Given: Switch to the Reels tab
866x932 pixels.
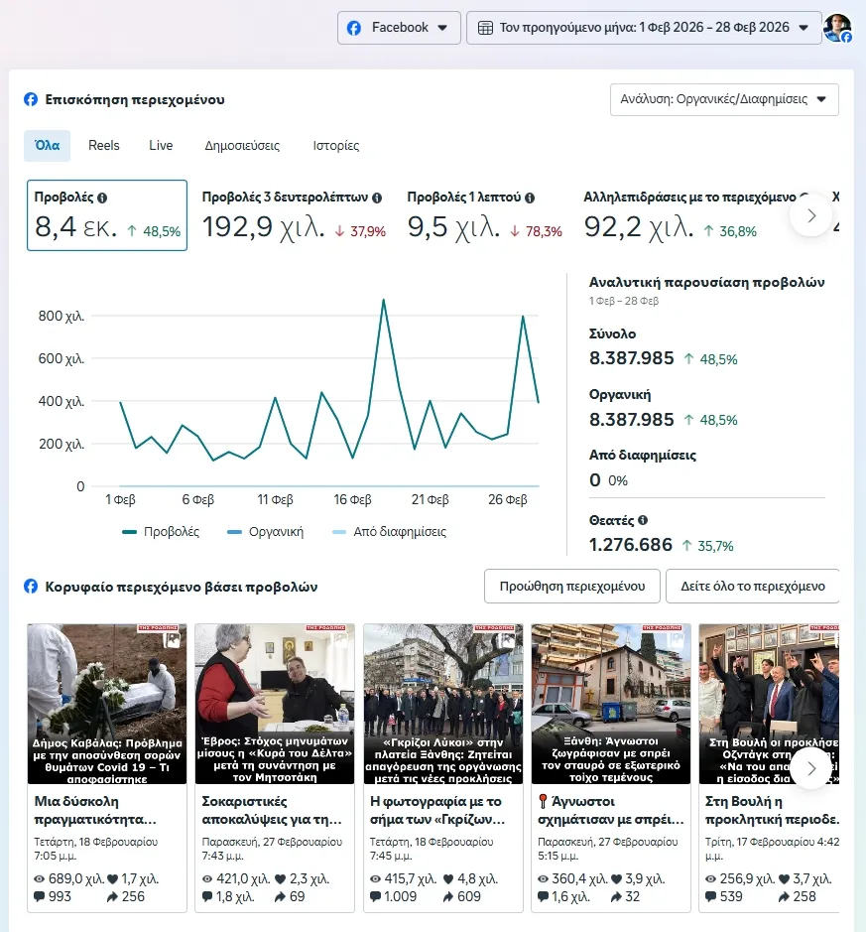Looking at the screenshot, I should (104, 146).
